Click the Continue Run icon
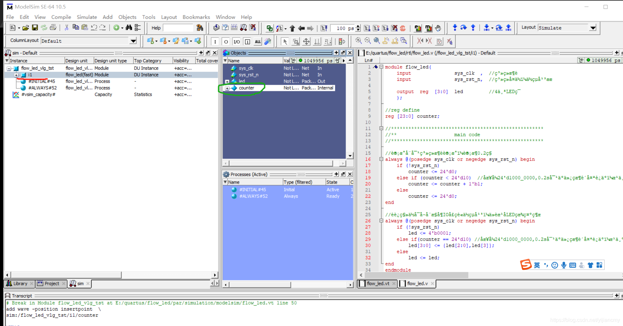Image resolution: width=623 pixels, height=326 pixels. [x=376, y=28]
